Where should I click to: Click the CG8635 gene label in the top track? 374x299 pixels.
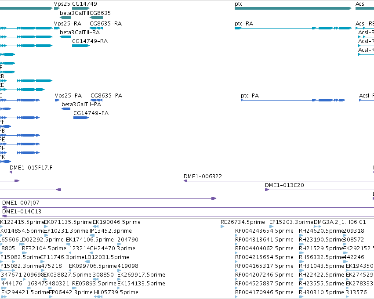(100, 13)
